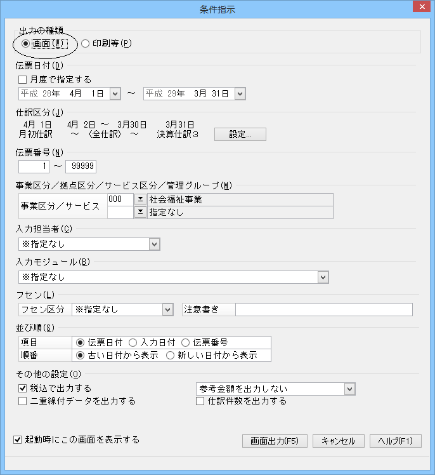
Task: Open the end date dropdown calendar
Action: click(x=240, y=94)
